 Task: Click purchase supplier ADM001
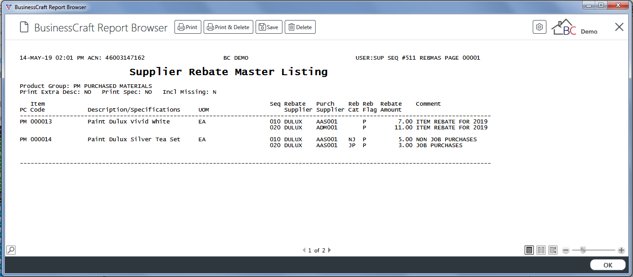327,128
